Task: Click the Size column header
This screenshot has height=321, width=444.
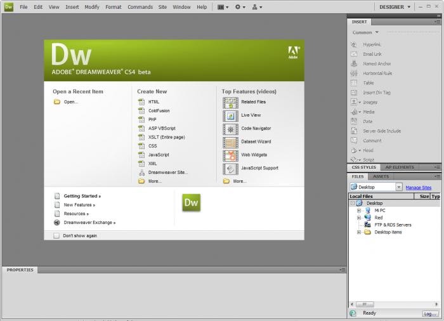Action: coord(422,196)
